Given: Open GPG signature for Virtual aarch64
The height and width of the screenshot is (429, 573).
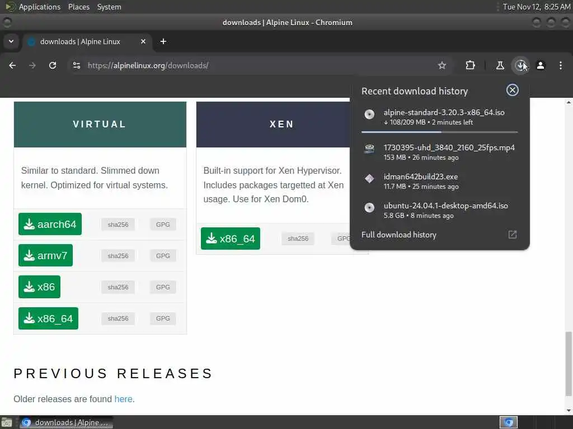Looking at the screenshot, I should coord(163,225).
